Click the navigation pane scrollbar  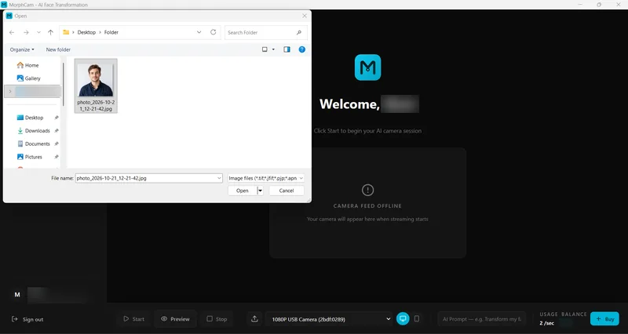click(63, 84)
